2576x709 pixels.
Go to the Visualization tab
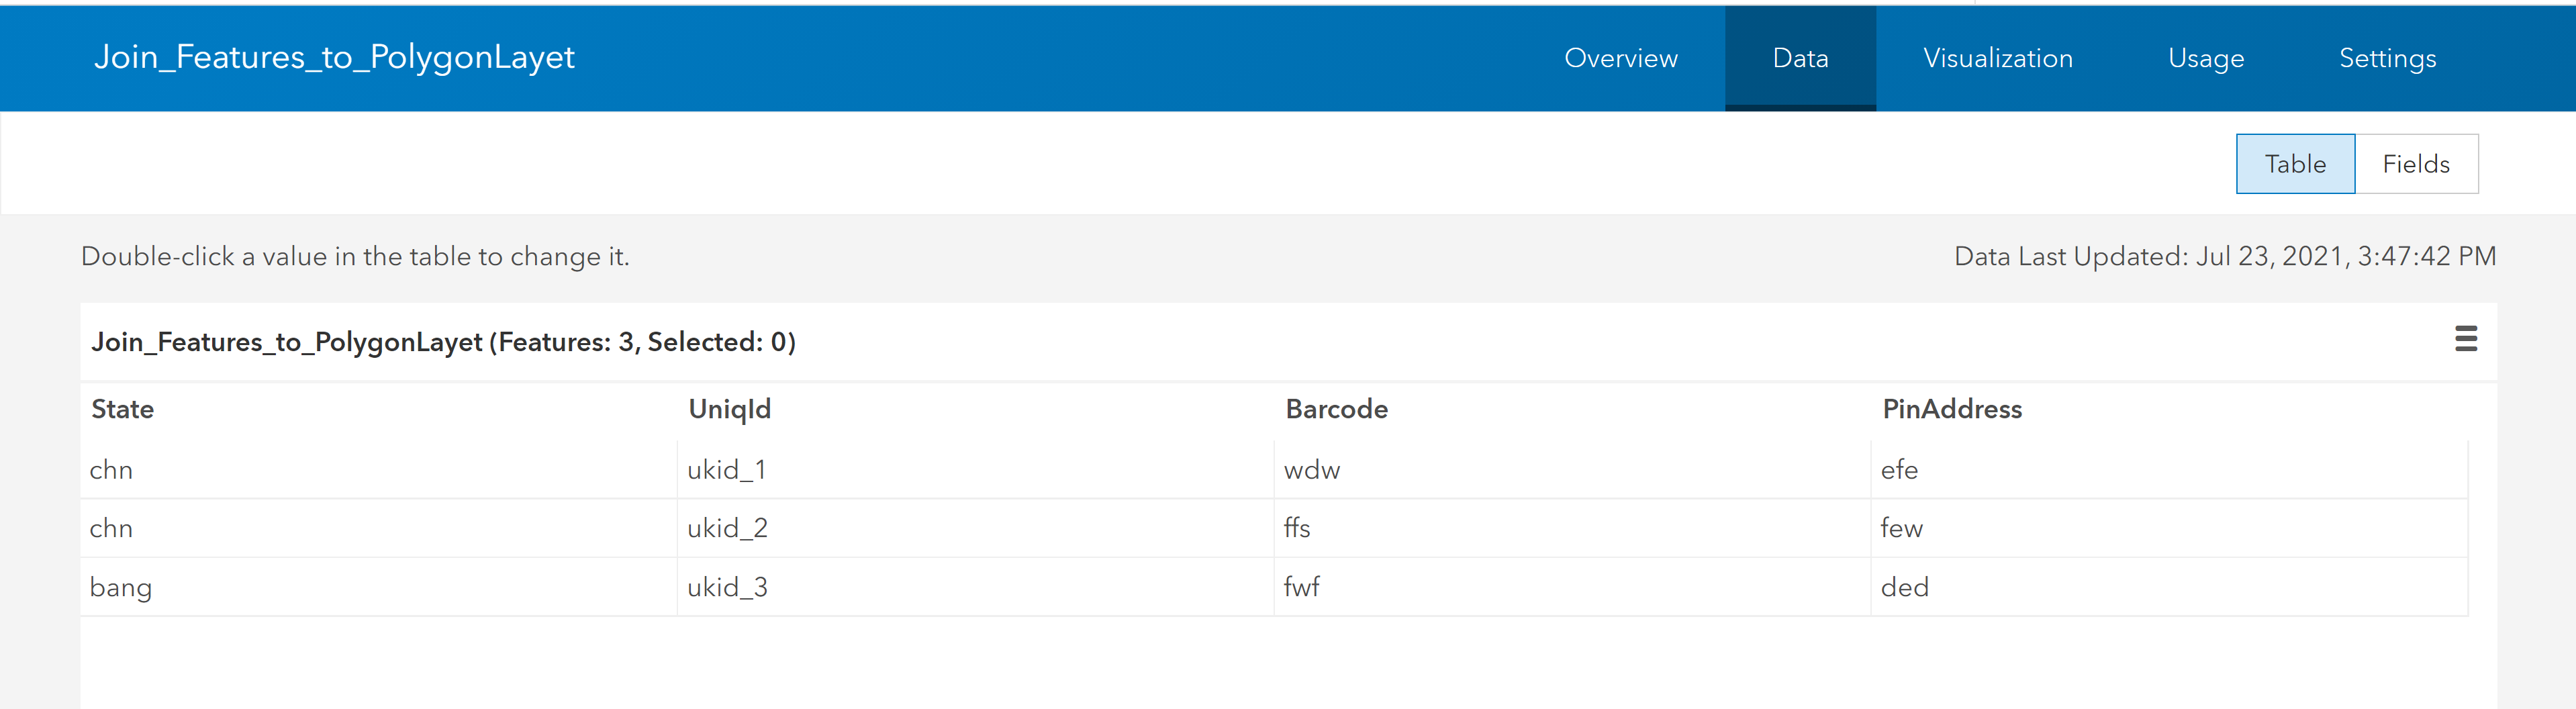[x=1997, y=58]
